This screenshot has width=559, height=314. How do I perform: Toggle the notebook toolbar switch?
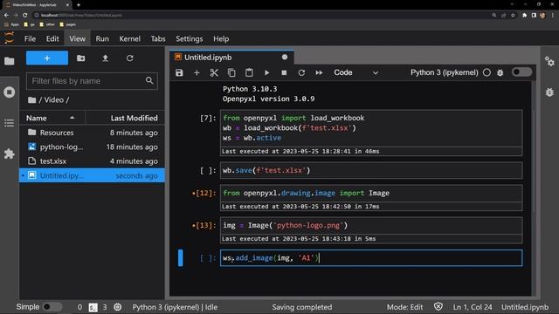521,72
